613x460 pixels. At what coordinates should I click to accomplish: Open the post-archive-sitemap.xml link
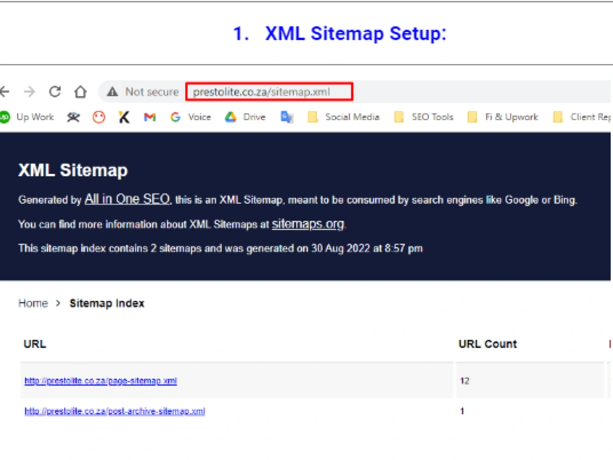pyautogui.click(x=115, y=411)
